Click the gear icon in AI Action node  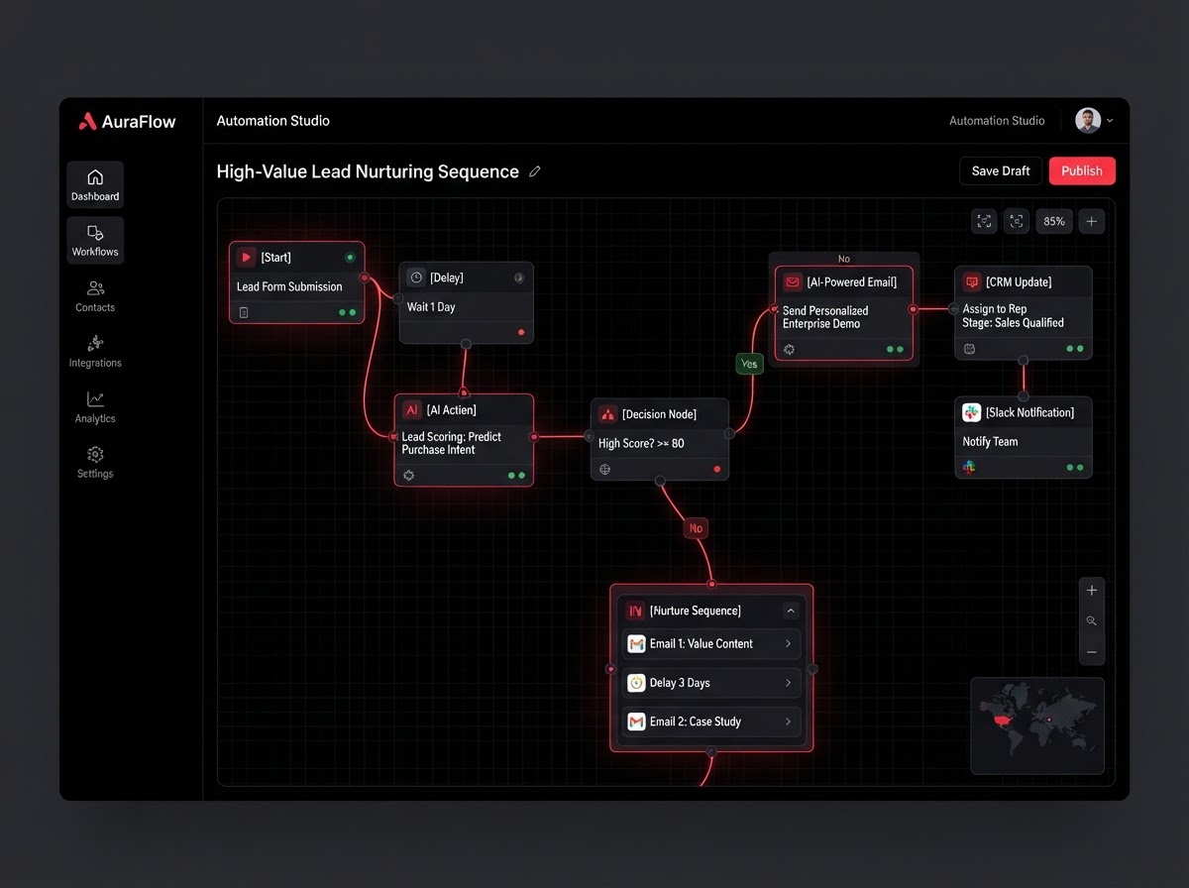tap(409, 476)
